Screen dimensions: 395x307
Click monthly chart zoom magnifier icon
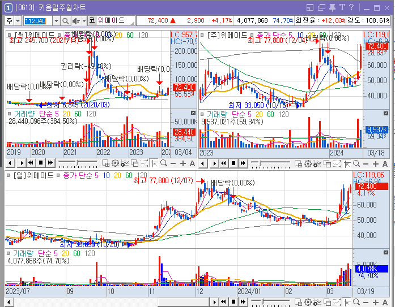pyautogui.click(x=164, y=163)
